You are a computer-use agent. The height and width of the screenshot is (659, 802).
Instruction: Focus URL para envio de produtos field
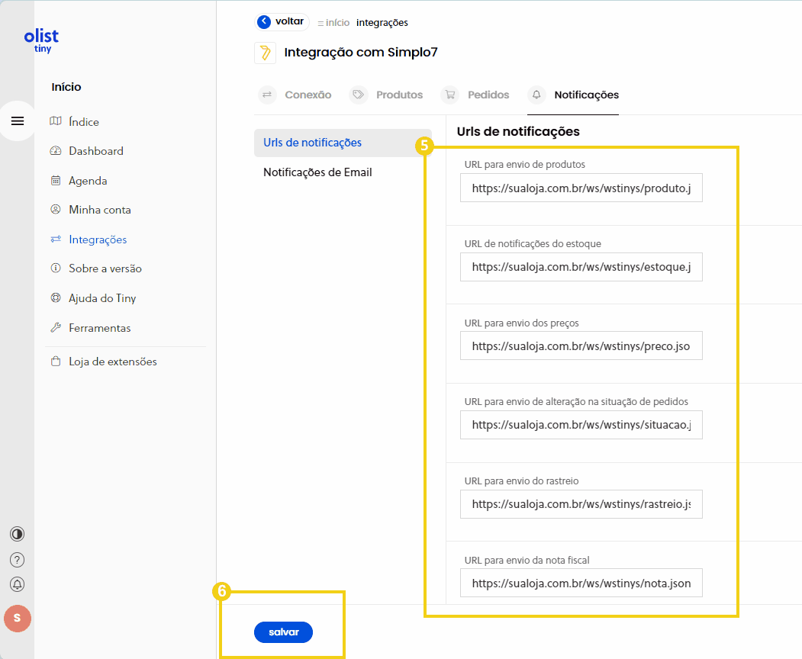coord(581,188)
